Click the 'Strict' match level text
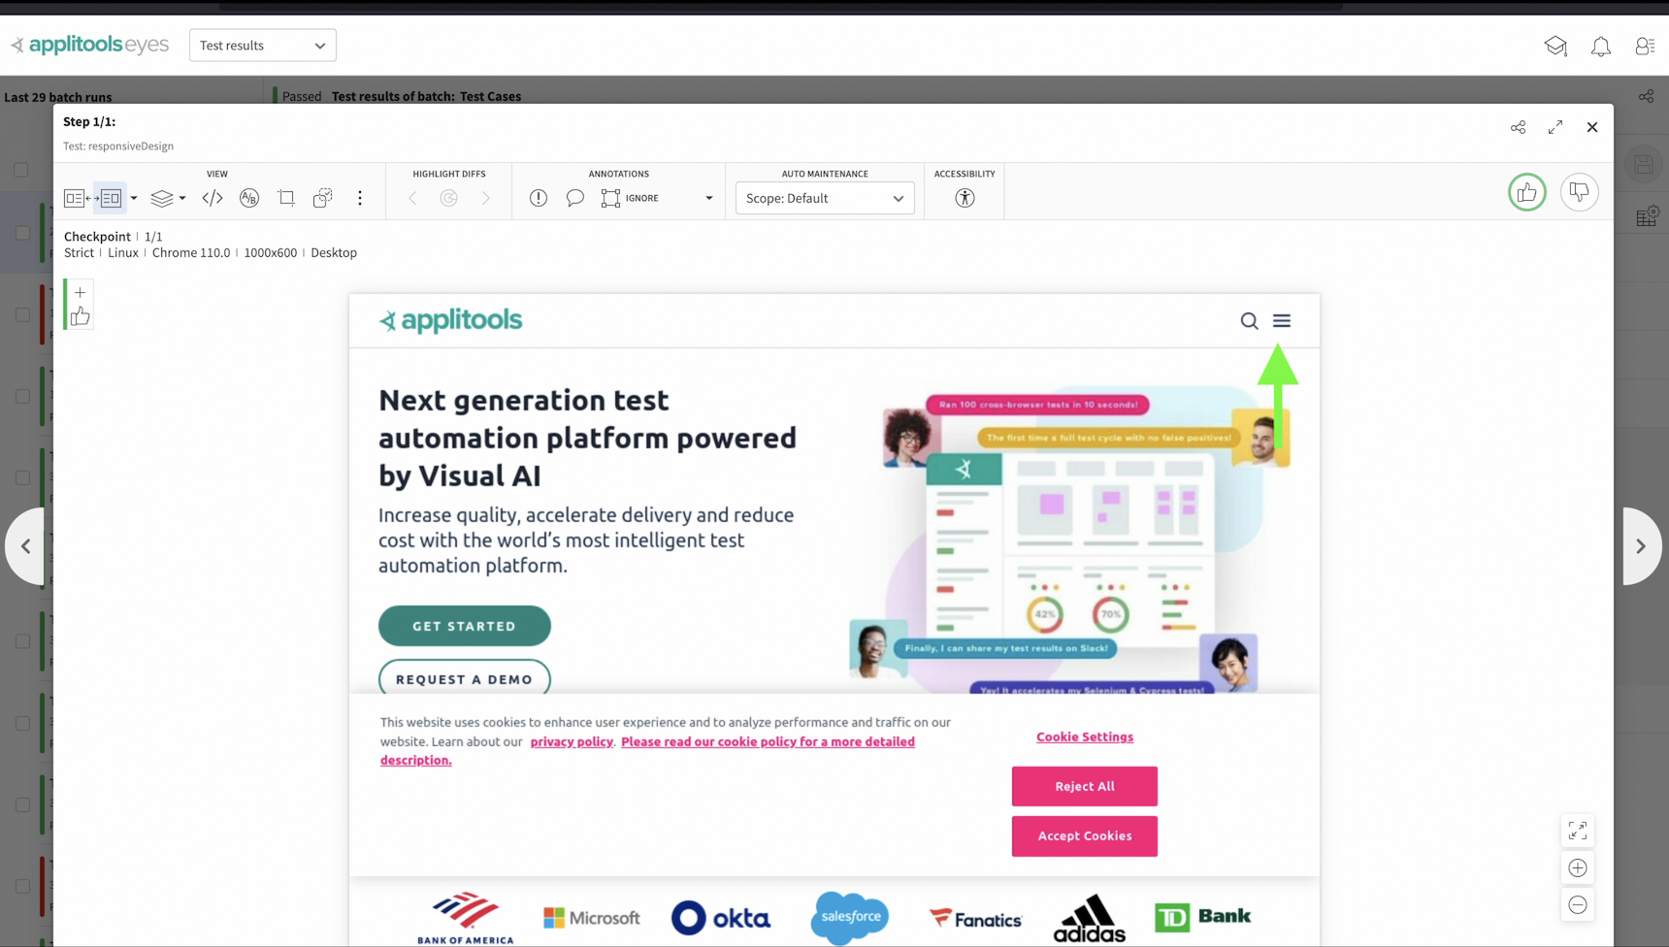The height and width of the screenshot is (947, 1669). click(79, 252)
